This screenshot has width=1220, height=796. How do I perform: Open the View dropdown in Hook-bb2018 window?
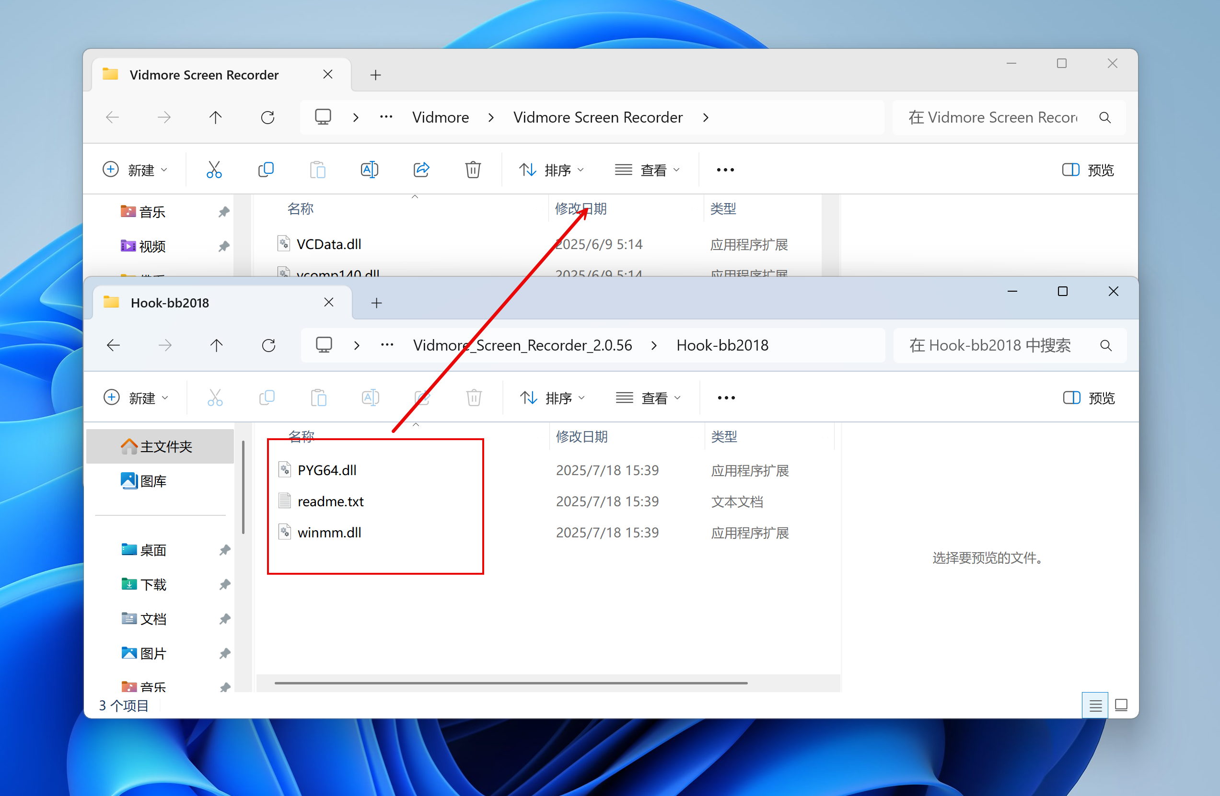[x=648, y=398]
